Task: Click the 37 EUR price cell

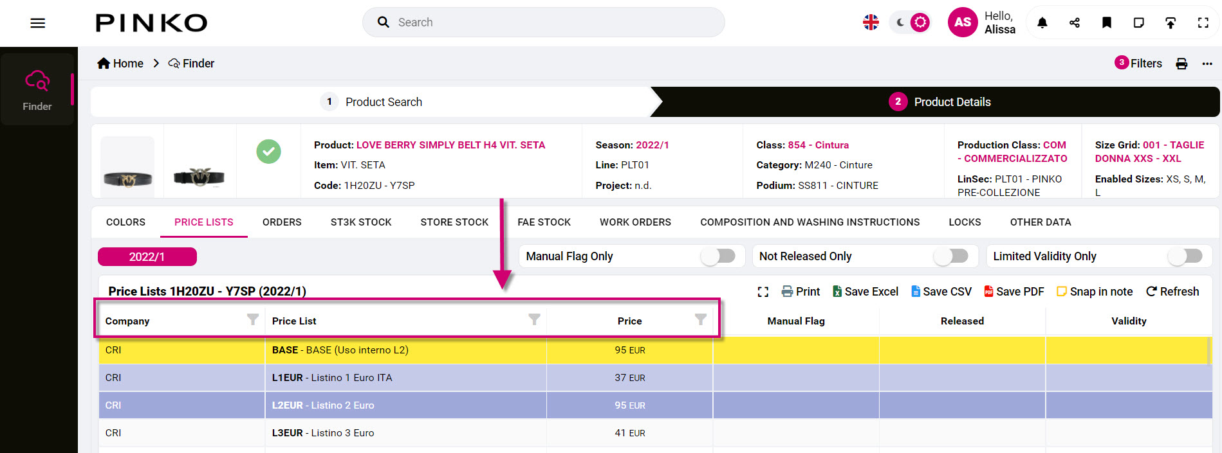Action: pyautogui.click(x=630, y=378)
